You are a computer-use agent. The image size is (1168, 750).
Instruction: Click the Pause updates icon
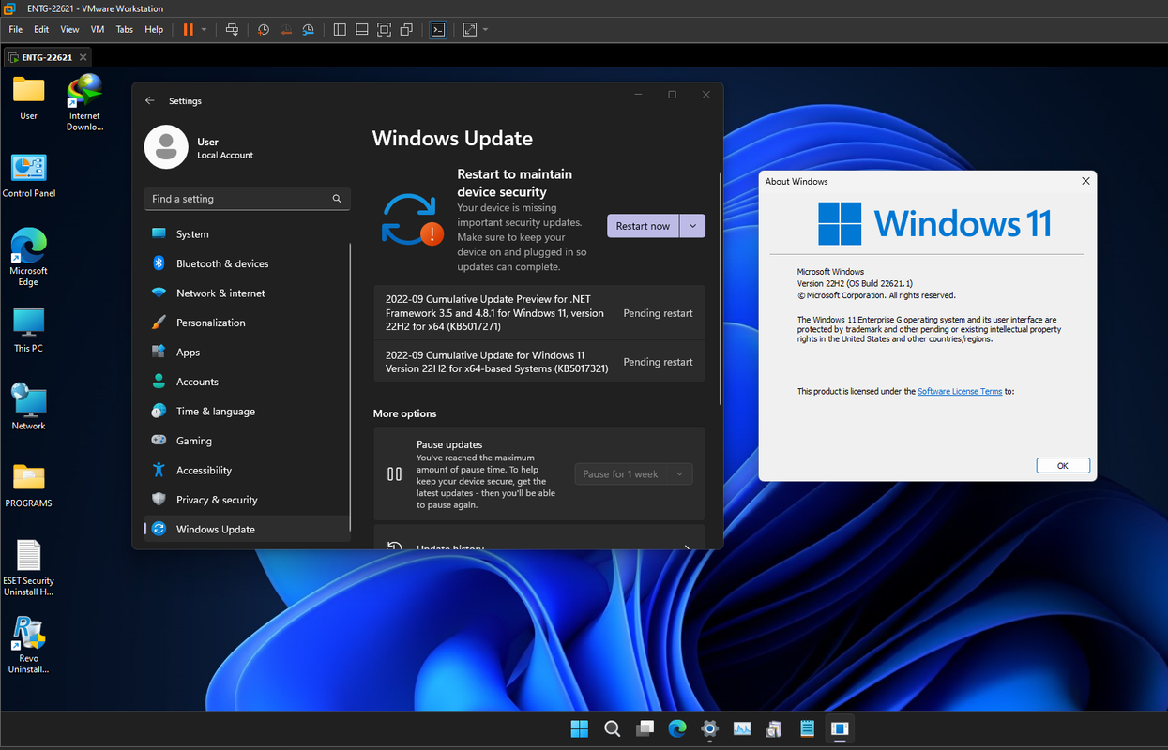click(395, 473)
